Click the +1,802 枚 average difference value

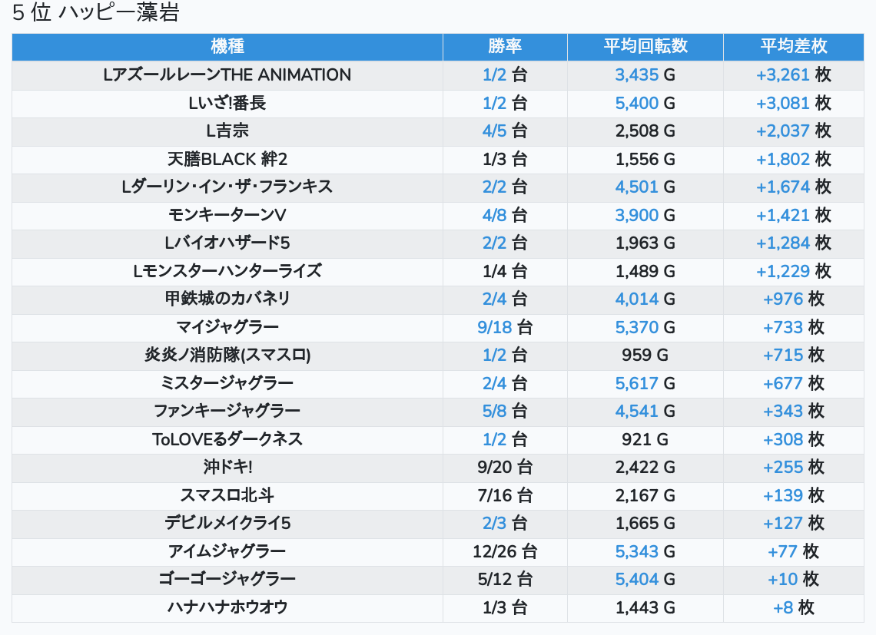793,159
